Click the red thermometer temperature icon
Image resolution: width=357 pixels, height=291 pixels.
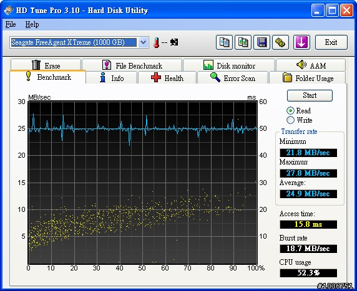156,42
